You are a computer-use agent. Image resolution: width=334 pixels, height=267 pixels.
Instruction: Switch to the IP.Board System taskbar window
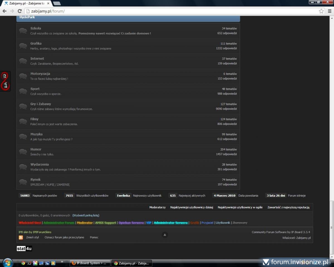tap(89, 263)
